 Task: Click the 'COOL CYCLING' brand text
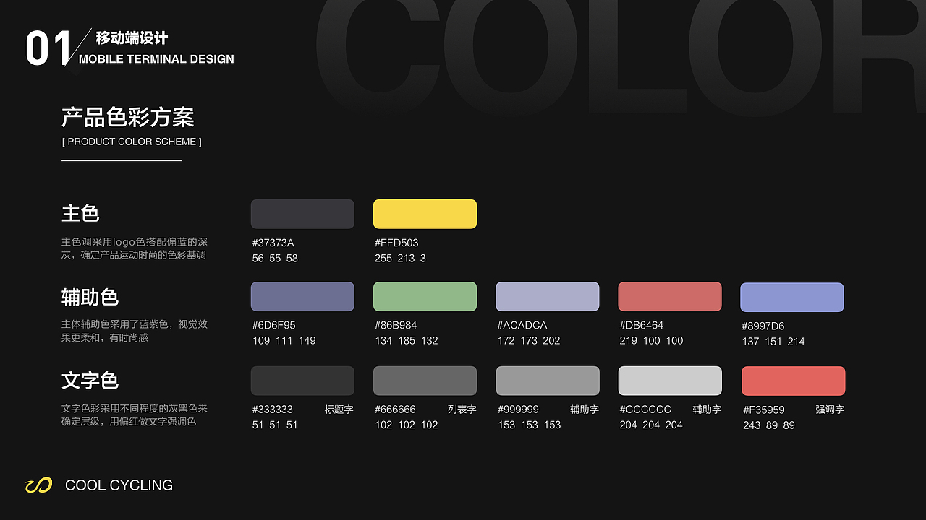pyautogui.click(x=119, y=485)
